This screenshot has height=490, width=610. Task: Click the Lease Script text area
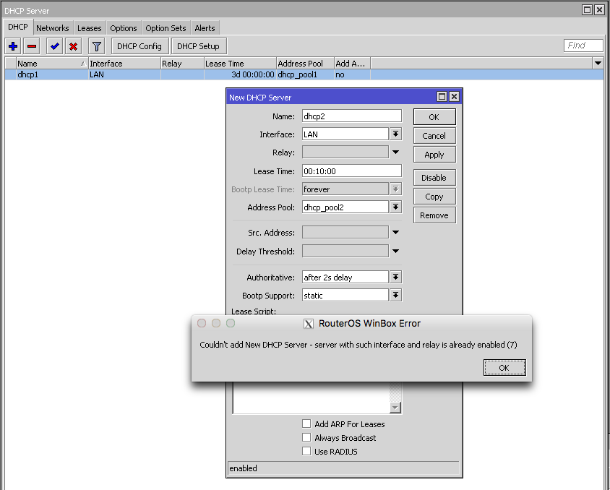(x=312, y=397)
